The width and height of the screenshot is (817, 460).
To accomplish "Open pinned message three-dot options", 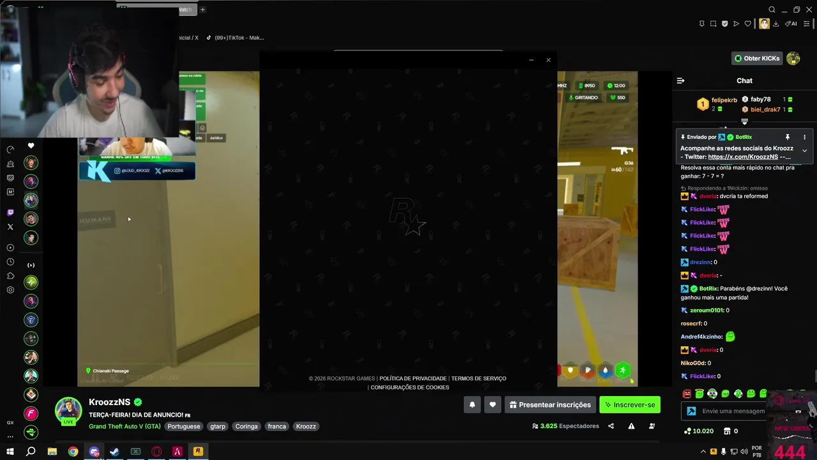I will [x=804, y=137].
